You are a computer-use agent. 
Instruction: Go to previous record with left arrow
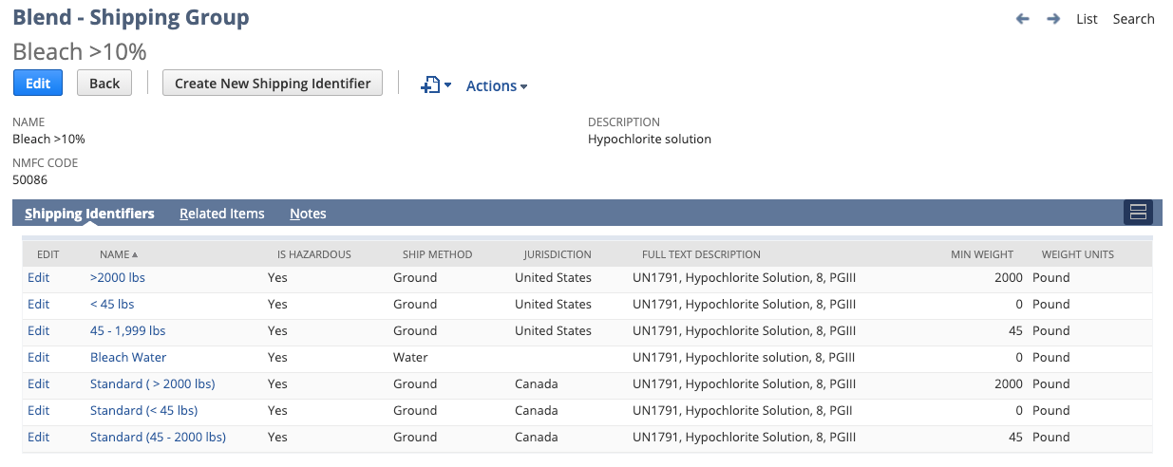(1023, 19)
